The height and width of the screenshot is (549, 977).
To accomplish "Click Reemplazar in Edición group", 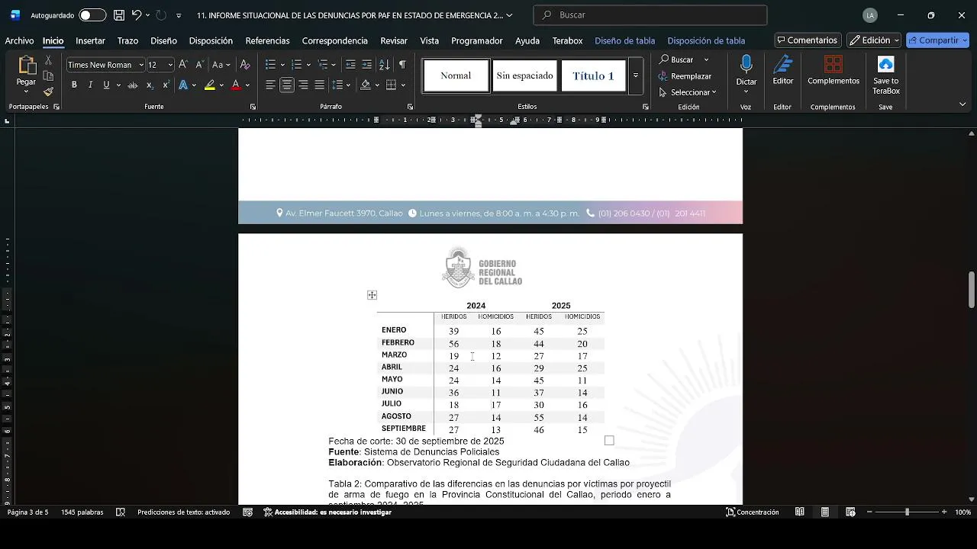I will pos(685,76).
